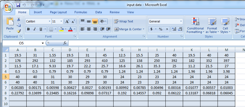Open Clipboard pane dialog launcher
The height and width of the screenshot is (107, 245).
point(21,36)
